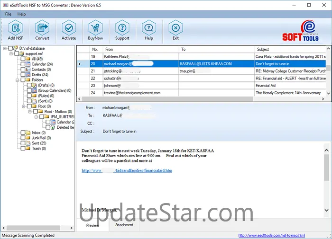
Task: Check the support.nsf checkbox
Action: click(x=17, y=53)
